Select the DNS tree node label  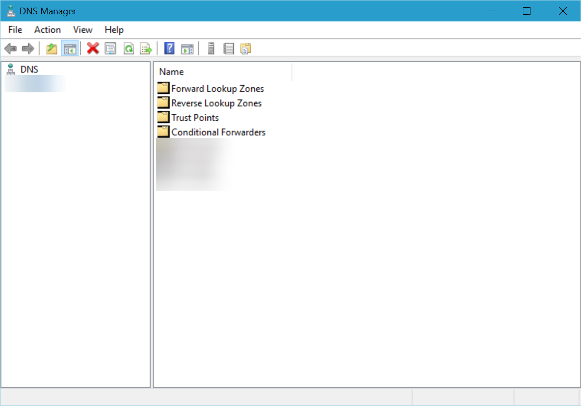29,69
